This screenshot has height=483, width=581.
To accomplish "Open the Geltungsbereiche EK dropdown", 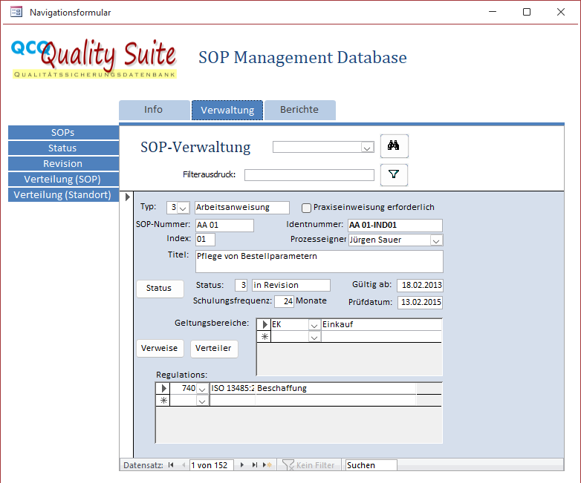I will (x=314, y=325).
